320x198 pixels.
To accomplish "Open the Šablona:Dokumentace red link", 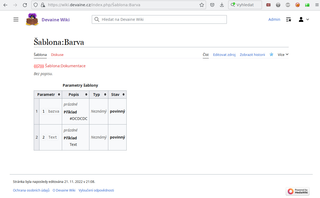I will pyautogui.click(x=65, y=66).
